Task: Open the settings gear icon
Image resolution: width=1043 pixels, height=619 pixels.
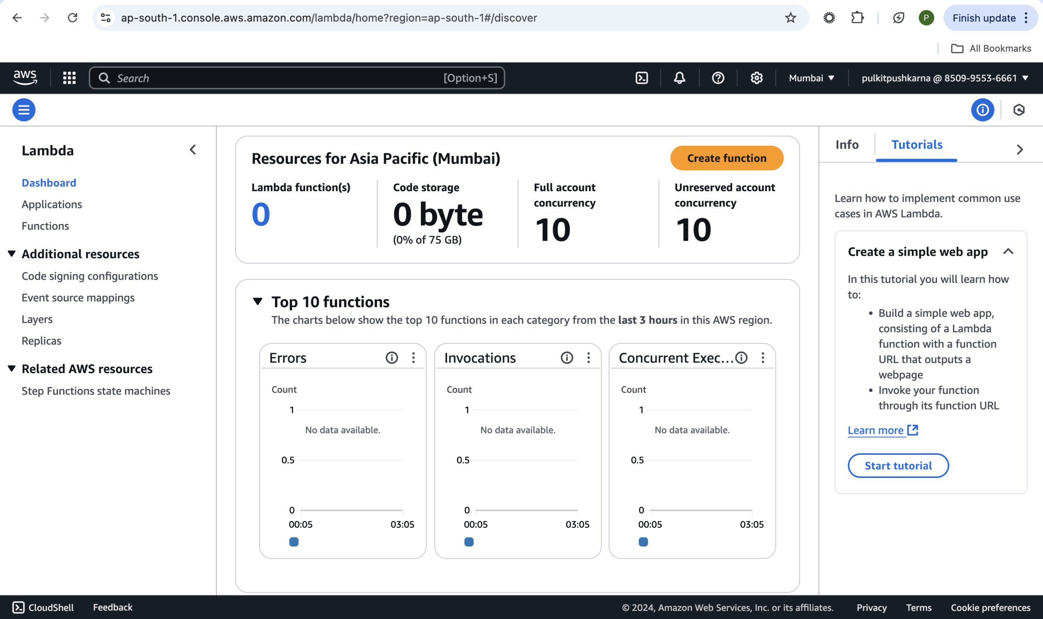Action: [x=756, y=78]
